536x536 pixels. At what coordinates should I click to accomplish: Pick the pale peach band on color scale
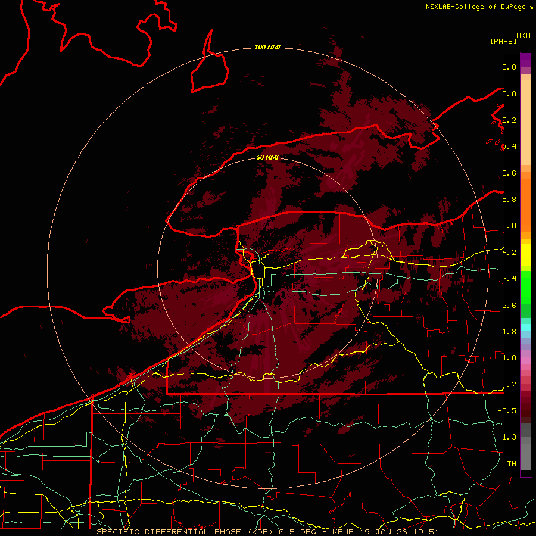(x=526, y=122)
